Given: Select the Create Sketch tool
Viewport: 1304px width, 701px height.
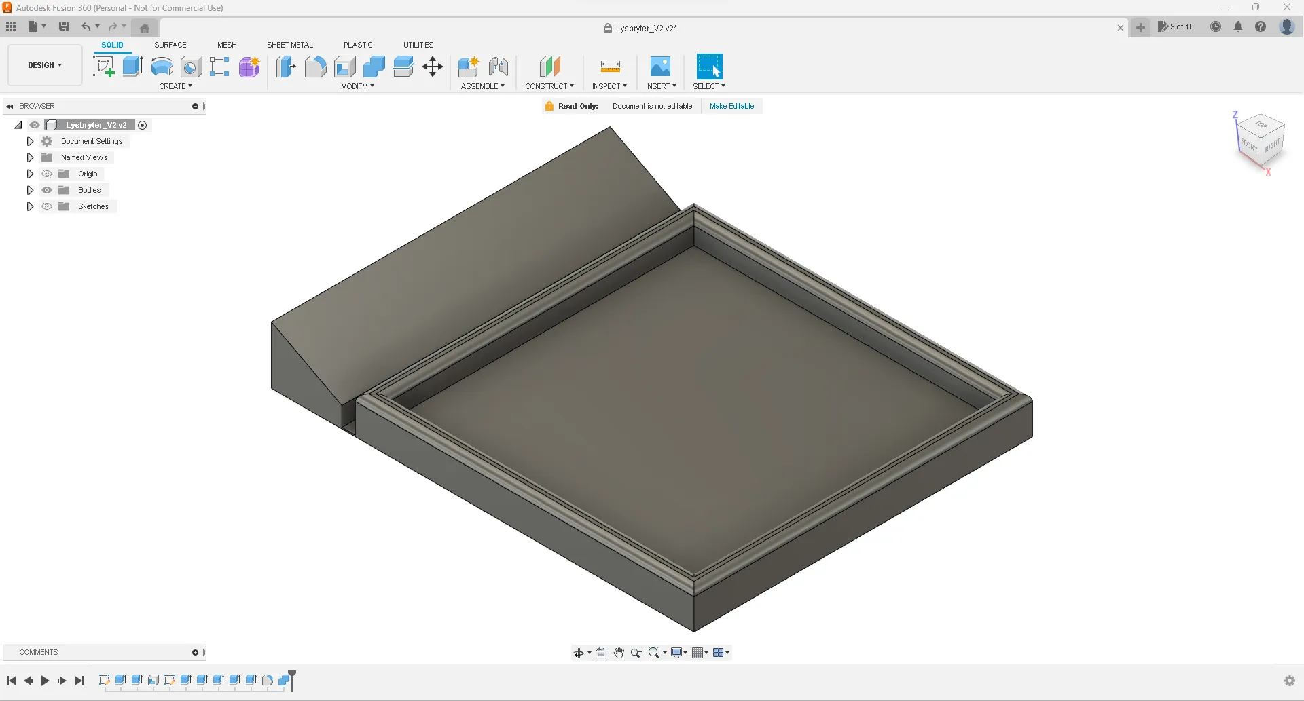Looking at the screenshot, I should [x=103, y=67].
